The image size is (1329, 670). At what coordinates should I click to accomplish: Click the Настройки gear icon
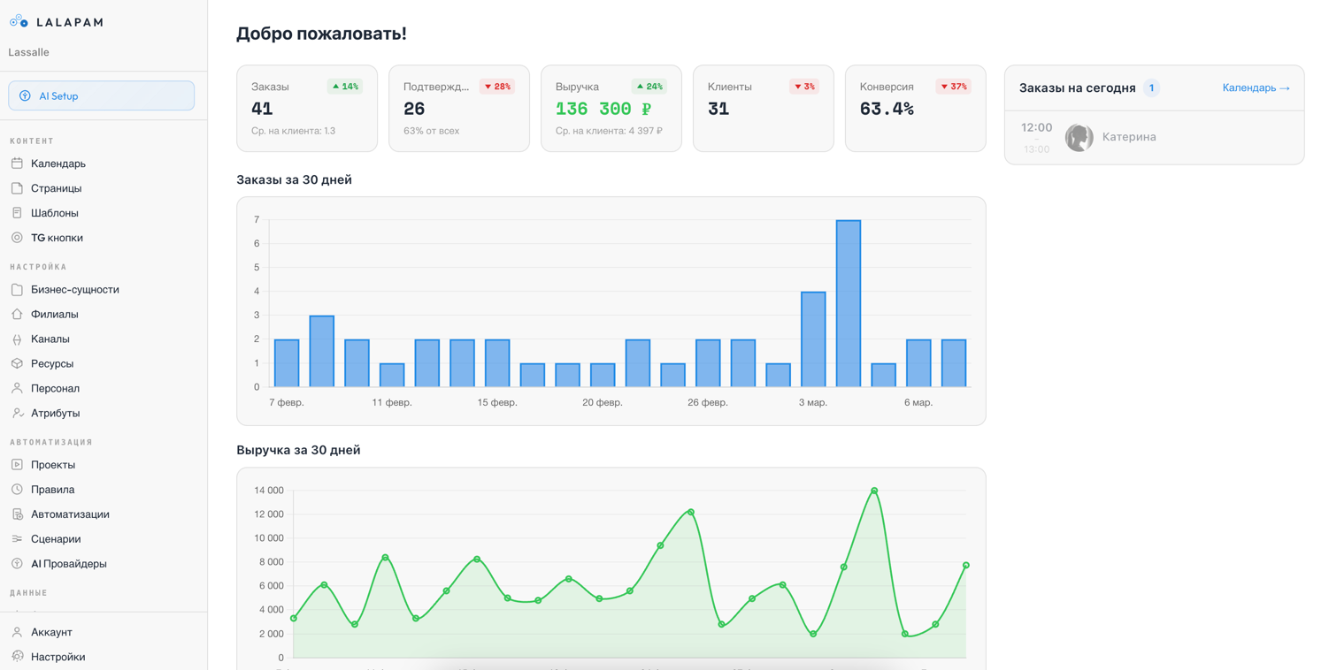17,657
